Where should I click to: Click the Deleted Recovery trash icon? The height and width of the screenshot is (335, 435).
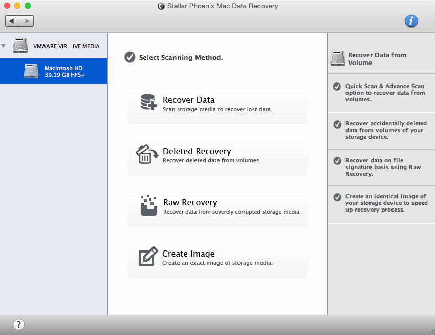(147, 154)
